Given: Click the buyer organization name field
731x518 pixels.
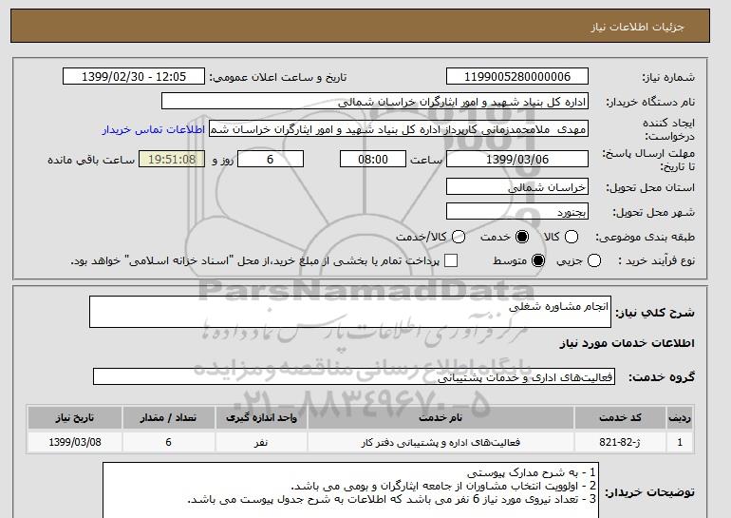Looking at the screenshot, I should click(x=375, y=102).
